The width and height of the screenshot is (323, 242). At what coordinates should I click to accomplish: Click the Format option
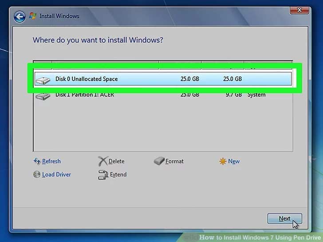pyautogui.click(x=174, y=161)
